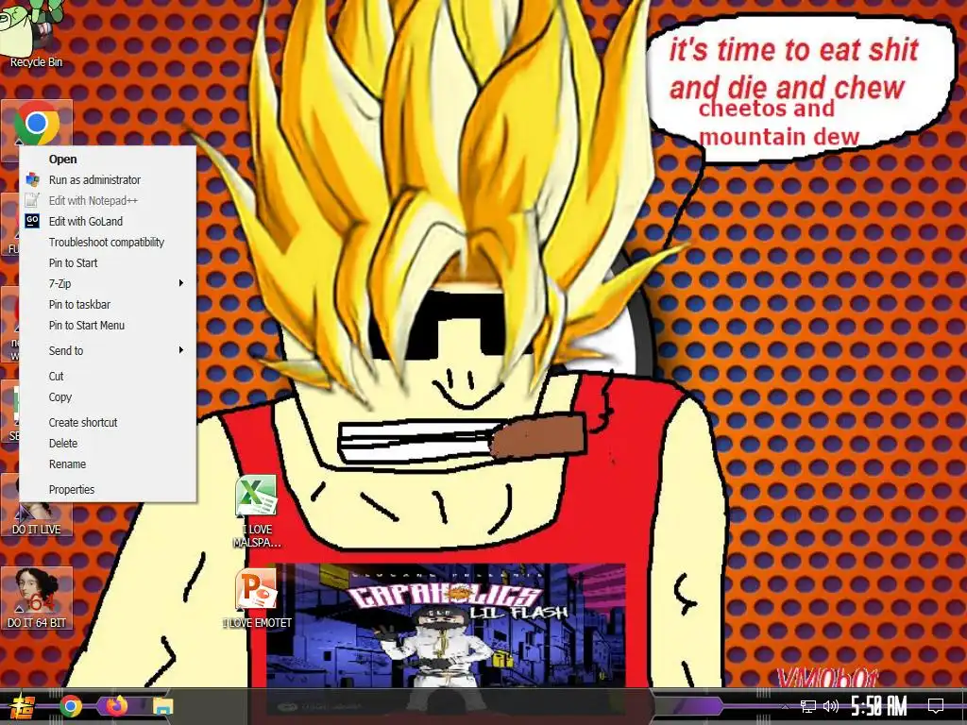Select Run as administrator
The width and height of the screenshot is (967, 725).
click(x=108, y=180)
